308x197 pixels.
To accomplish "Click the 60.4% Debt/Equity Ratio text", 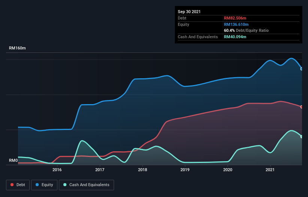I will 246,30.
